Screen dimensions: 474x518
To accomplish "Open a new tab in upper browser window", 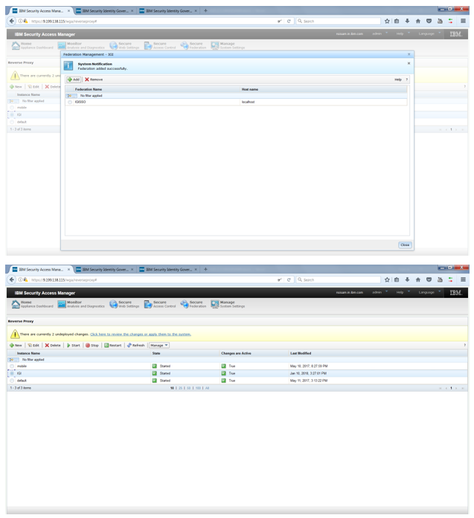I will tap(205, 11).
